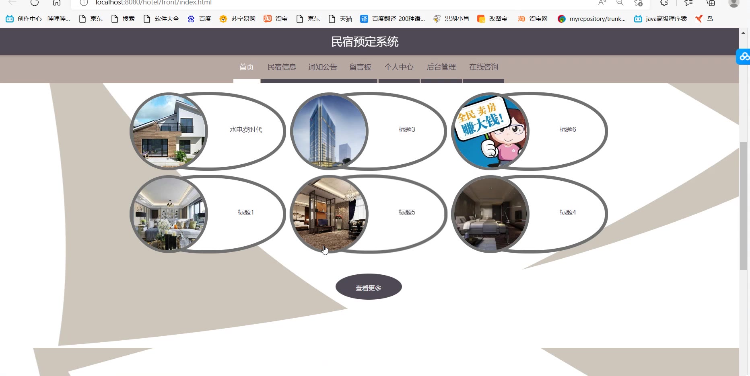Image resolution: width=750 pixels, height=376 pixels.
Task: Open the browser profile avatar
Action: point(734,3)
